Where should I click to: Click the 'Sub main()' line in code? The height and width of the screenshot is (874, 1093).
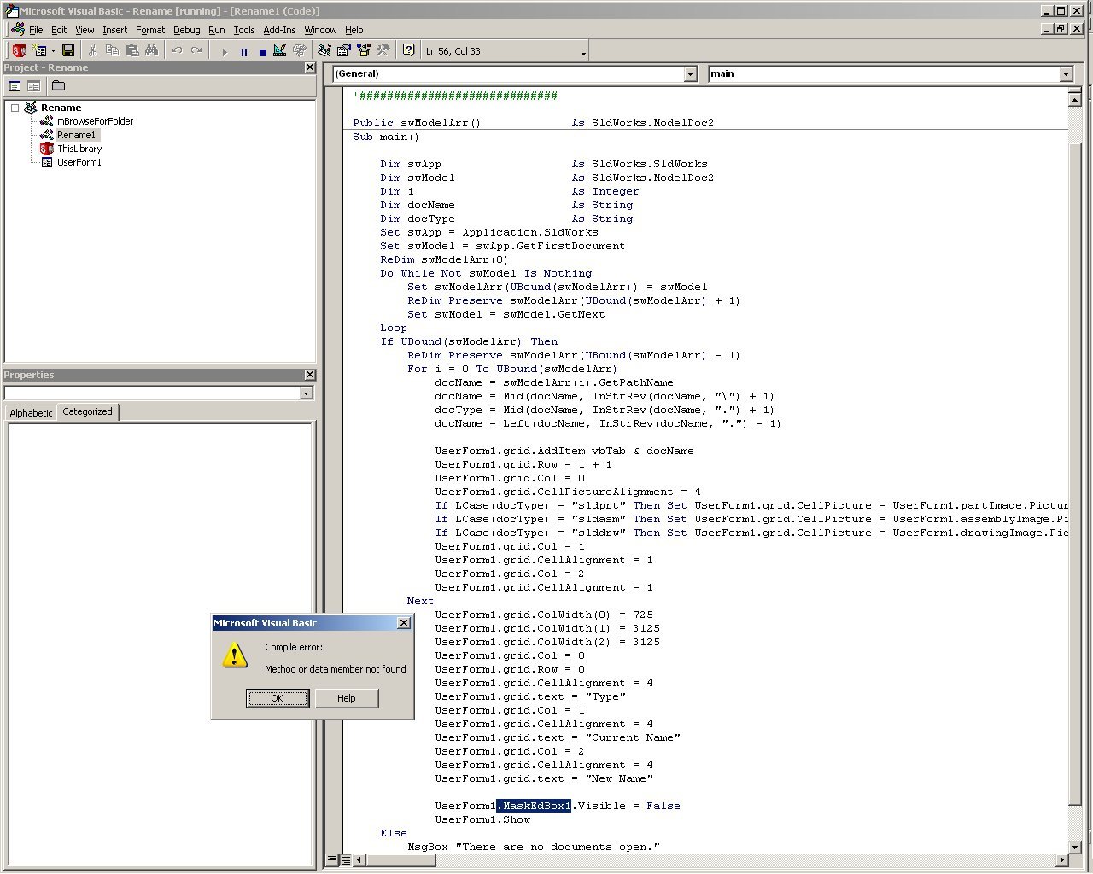click(386, 137)
